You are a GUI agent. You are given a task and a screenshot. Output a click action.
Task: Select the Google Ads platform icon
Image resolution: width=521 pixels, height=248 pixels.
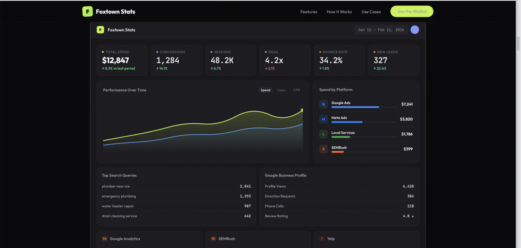pyautogui.click(x=323, y=104)
